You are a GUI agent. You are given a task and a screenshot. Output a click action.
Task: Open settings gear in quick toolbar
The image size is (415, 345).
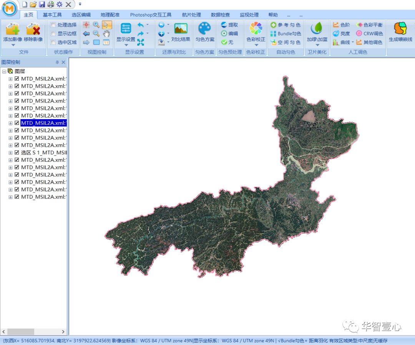tap(59, 4)
